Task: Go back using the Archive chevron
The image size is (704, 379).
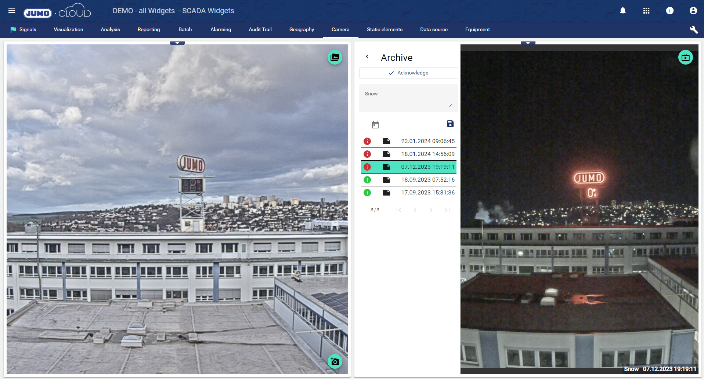Action: [367, 57]
